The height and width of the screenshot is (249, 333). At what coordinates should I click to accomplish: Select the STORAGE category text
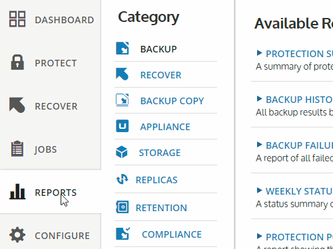point(160,153)
